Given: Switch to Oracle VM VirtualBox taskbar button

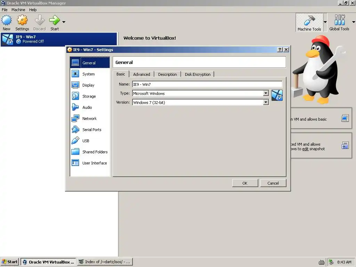Looking at the screenshot, I should (48, 262).
